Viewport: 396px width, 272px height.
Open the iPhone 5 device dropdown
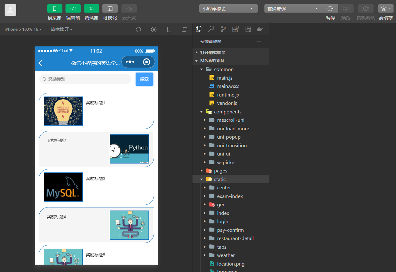(x=23, y=29)
